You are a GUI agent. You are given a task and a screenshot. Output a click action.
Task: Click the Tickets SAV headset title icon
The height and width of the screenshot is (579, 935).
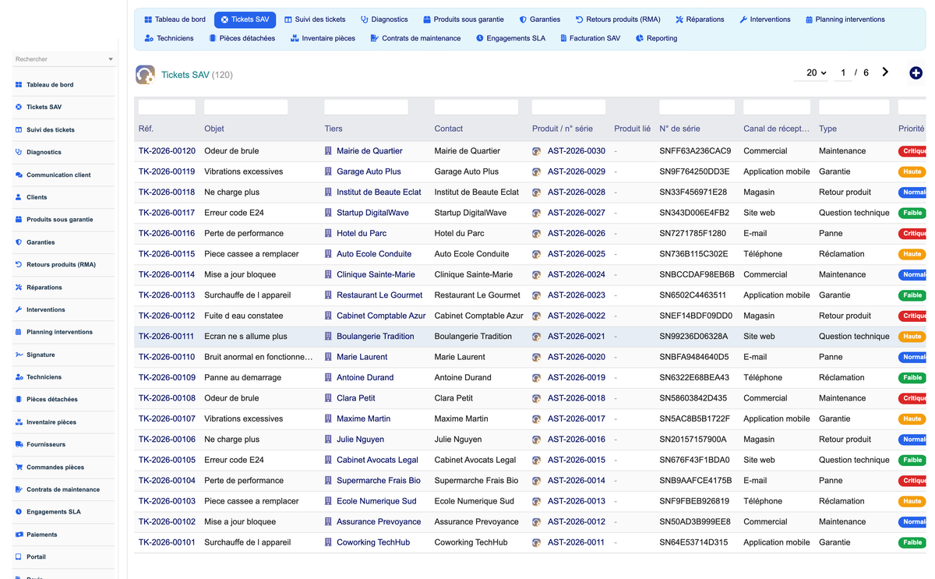click(x=145, y=74)
